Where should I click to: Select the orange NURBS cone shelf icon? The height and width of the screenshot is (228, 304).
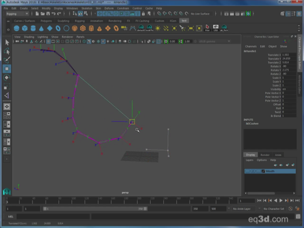coord(99,28)
